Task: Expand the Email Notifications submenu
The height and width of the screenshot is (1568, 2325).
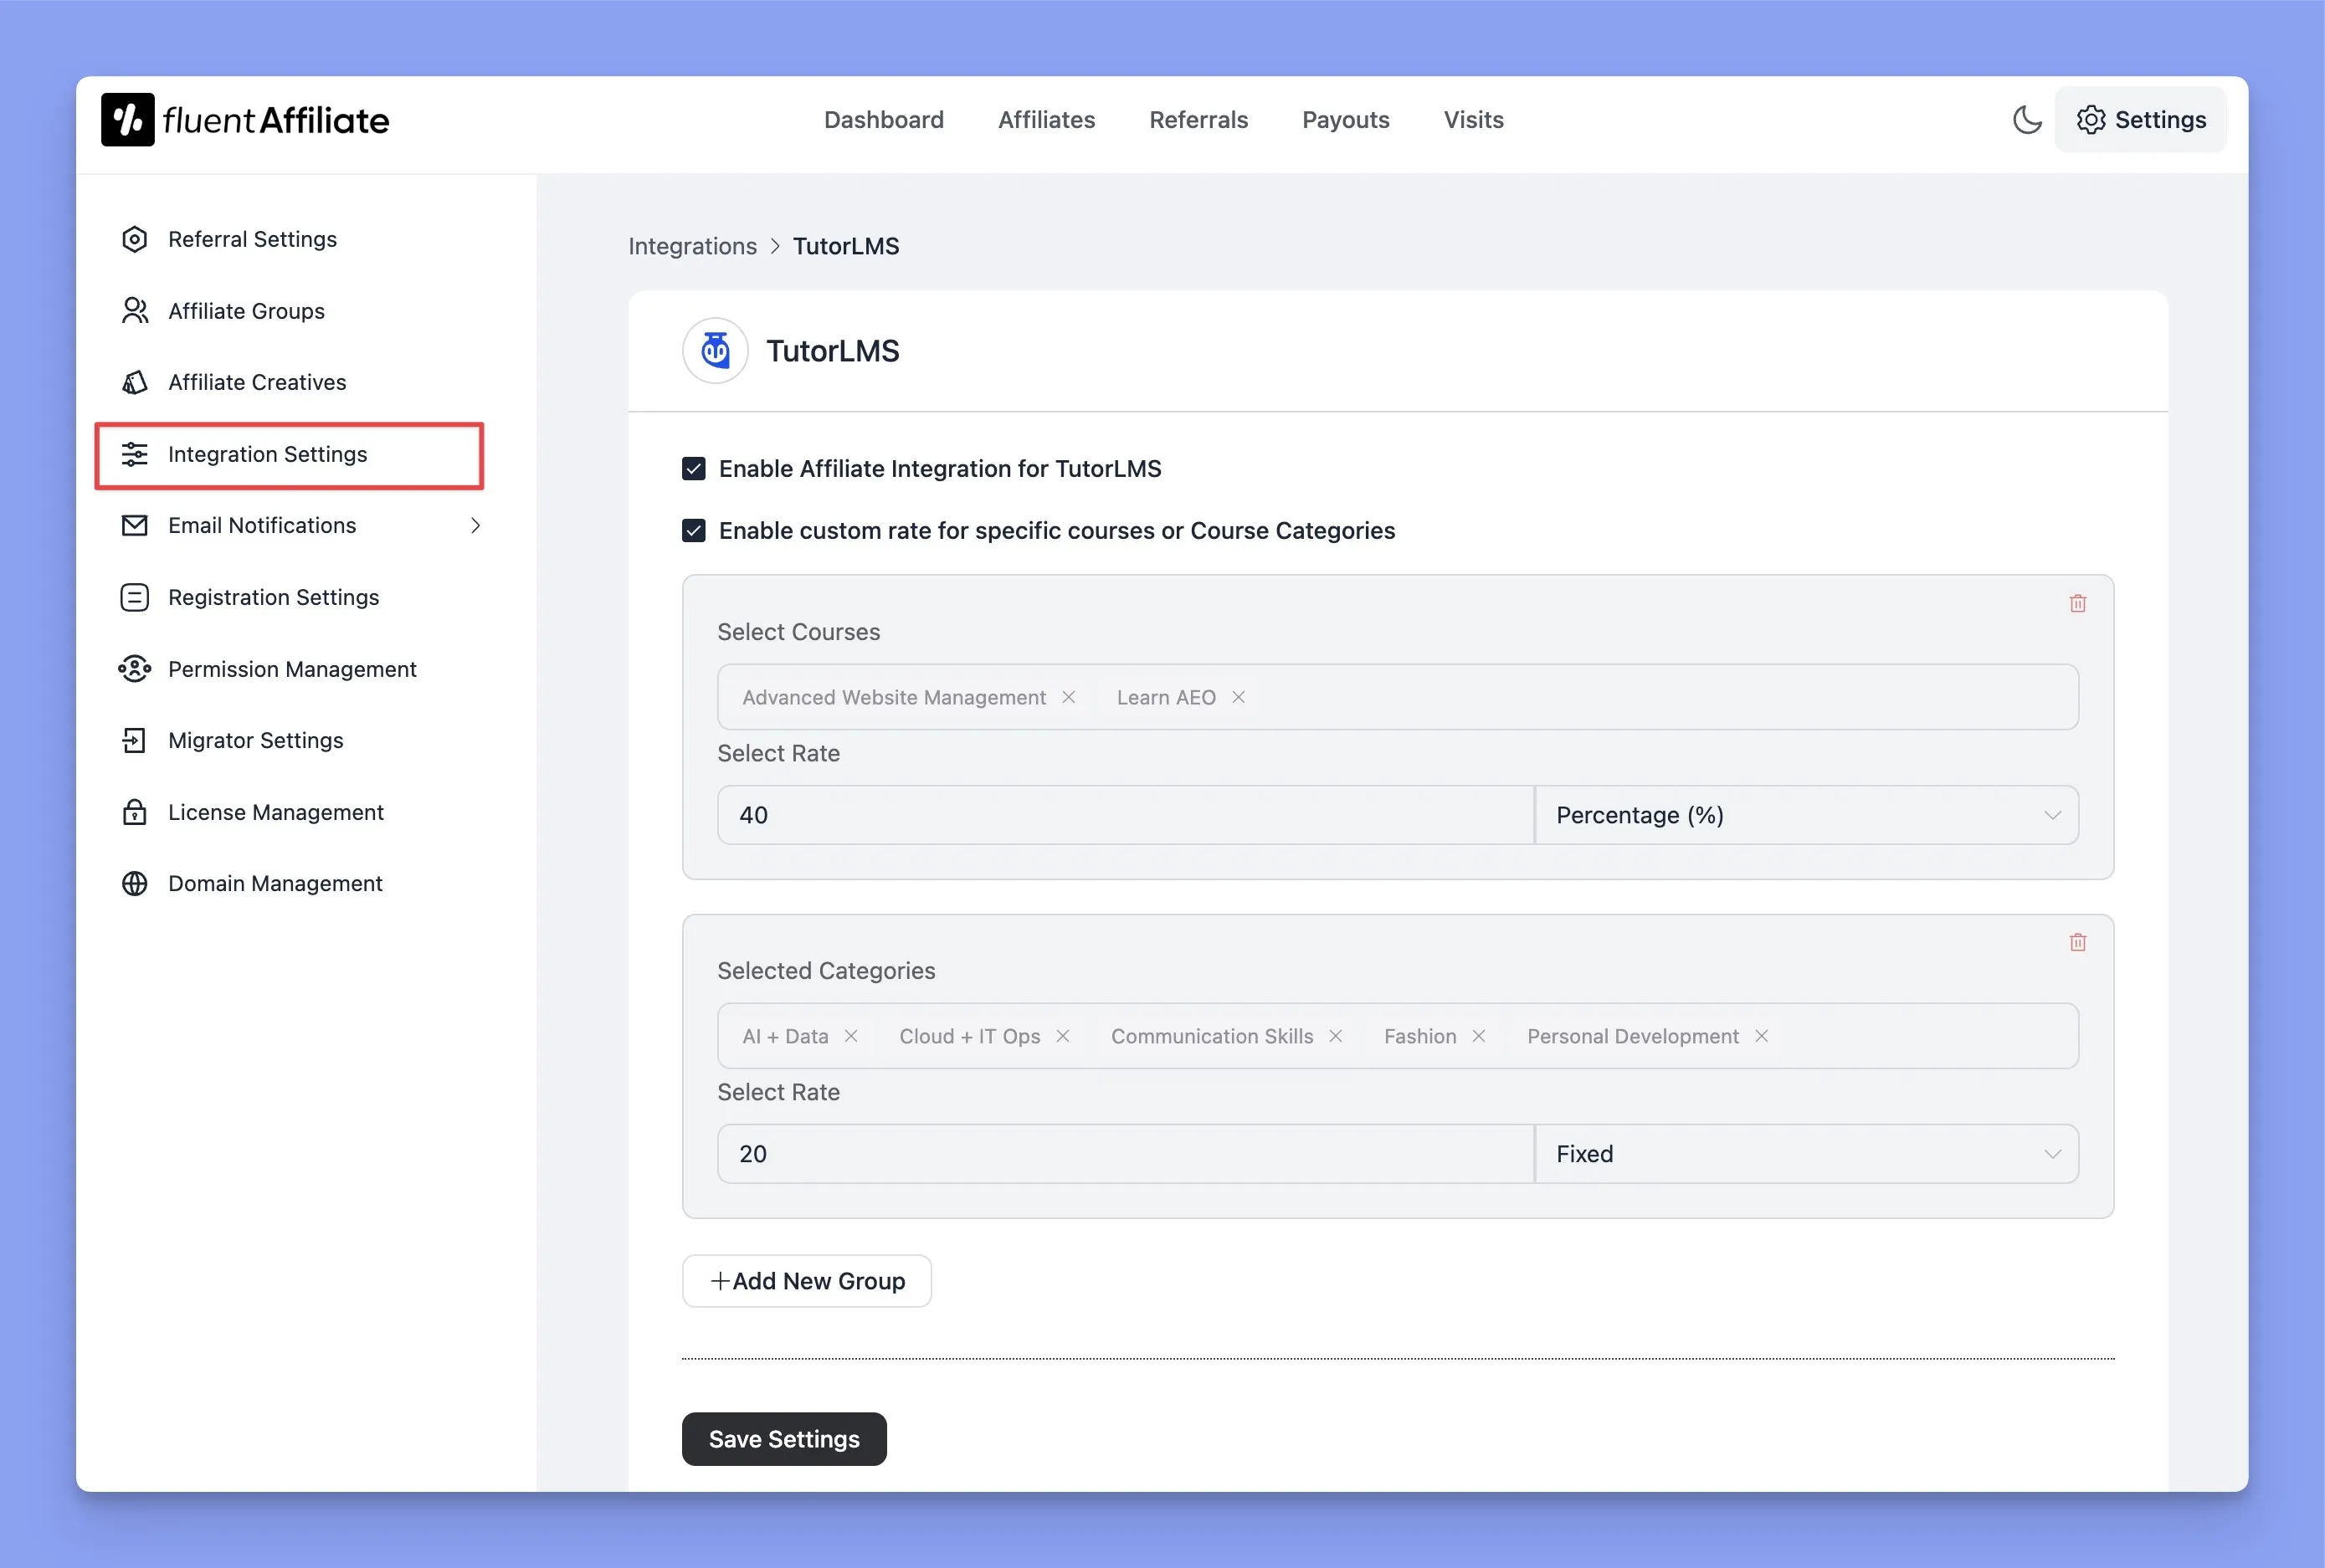Action: click(475, 525)
